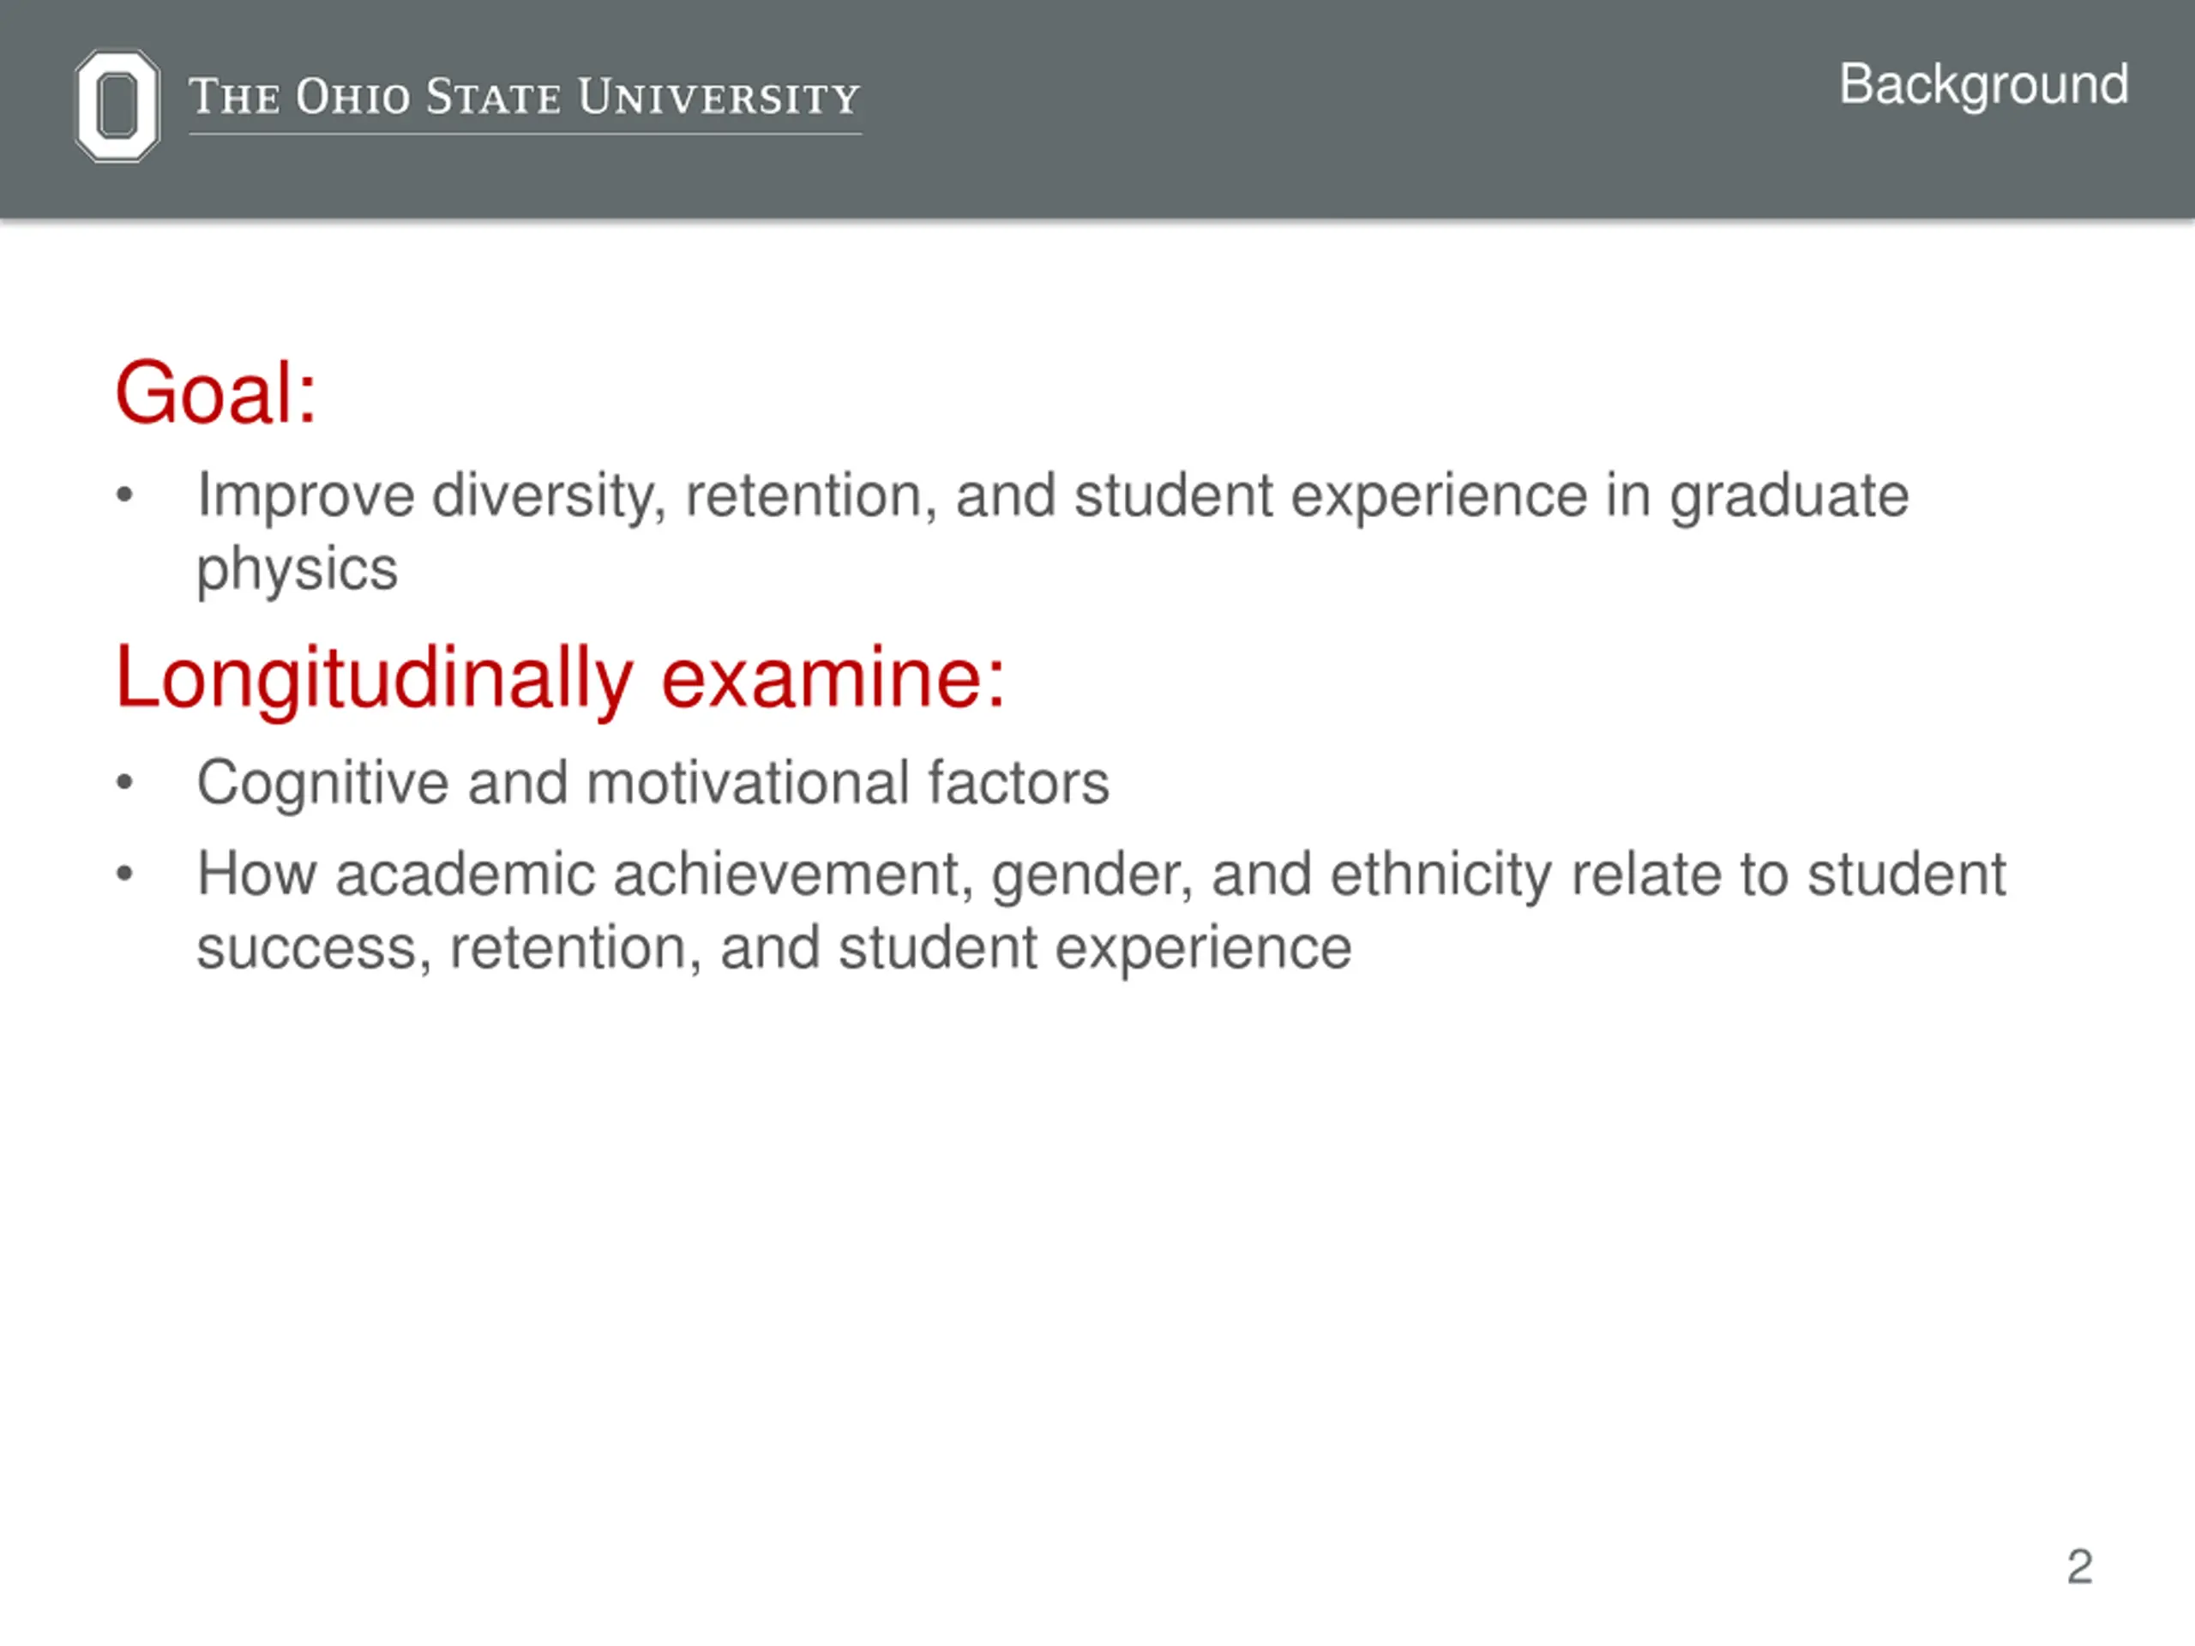Click the bullet dot before How academic
The image size is (2195, 1646).
[x=124, y=874]
